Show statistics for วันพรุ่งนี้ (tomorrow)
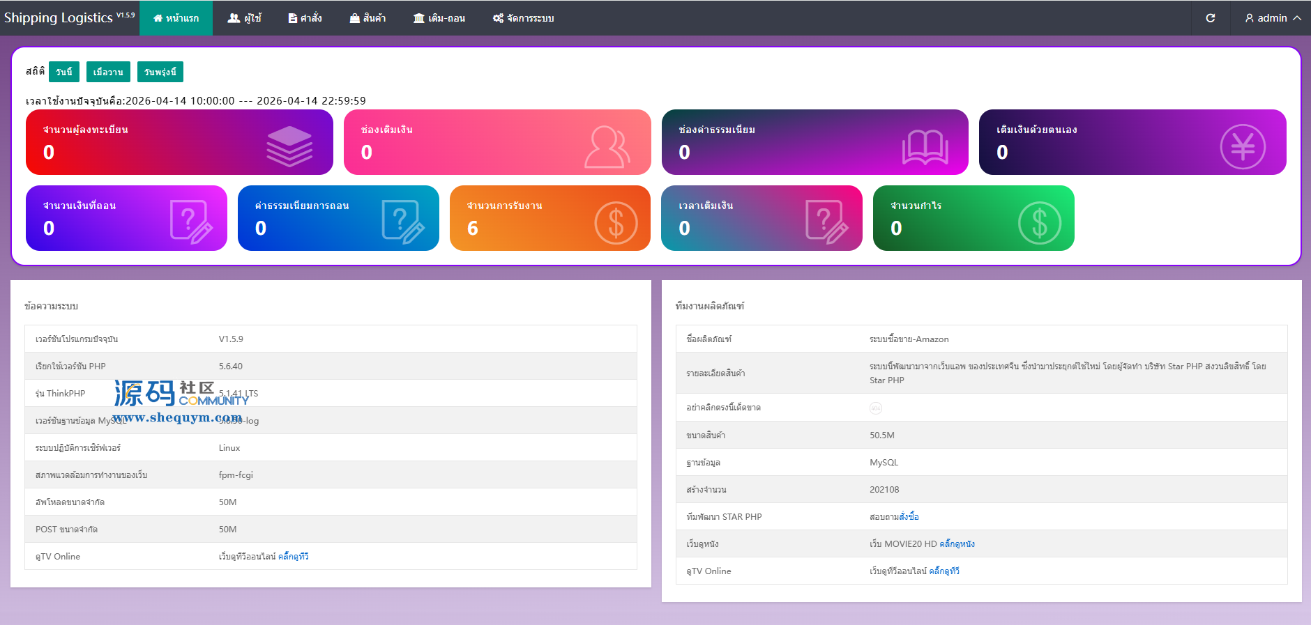The image size is (1311, 625). [x=160, y=72]
